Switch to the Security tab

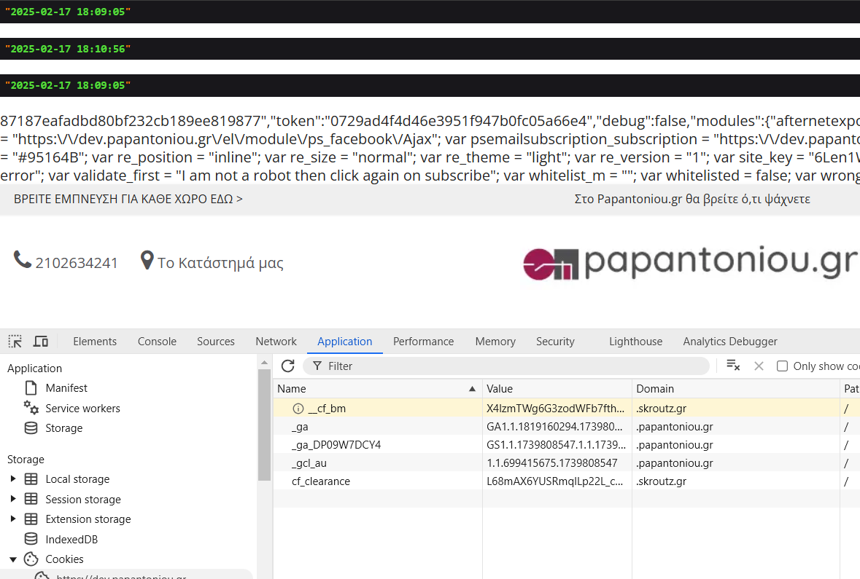(x=555, y=342)
